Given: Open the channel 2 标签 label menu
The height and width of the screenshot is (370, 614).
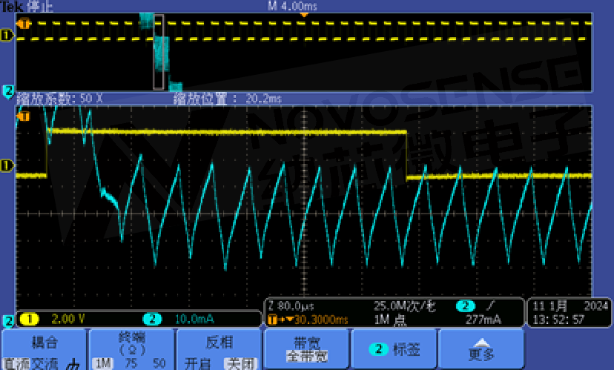Looking at the screenshot, I should point(394,349).
